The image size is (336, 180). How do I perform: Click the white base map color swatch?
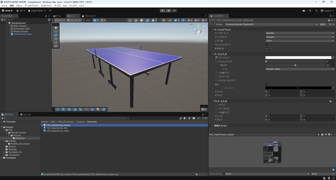coord(298,58)
